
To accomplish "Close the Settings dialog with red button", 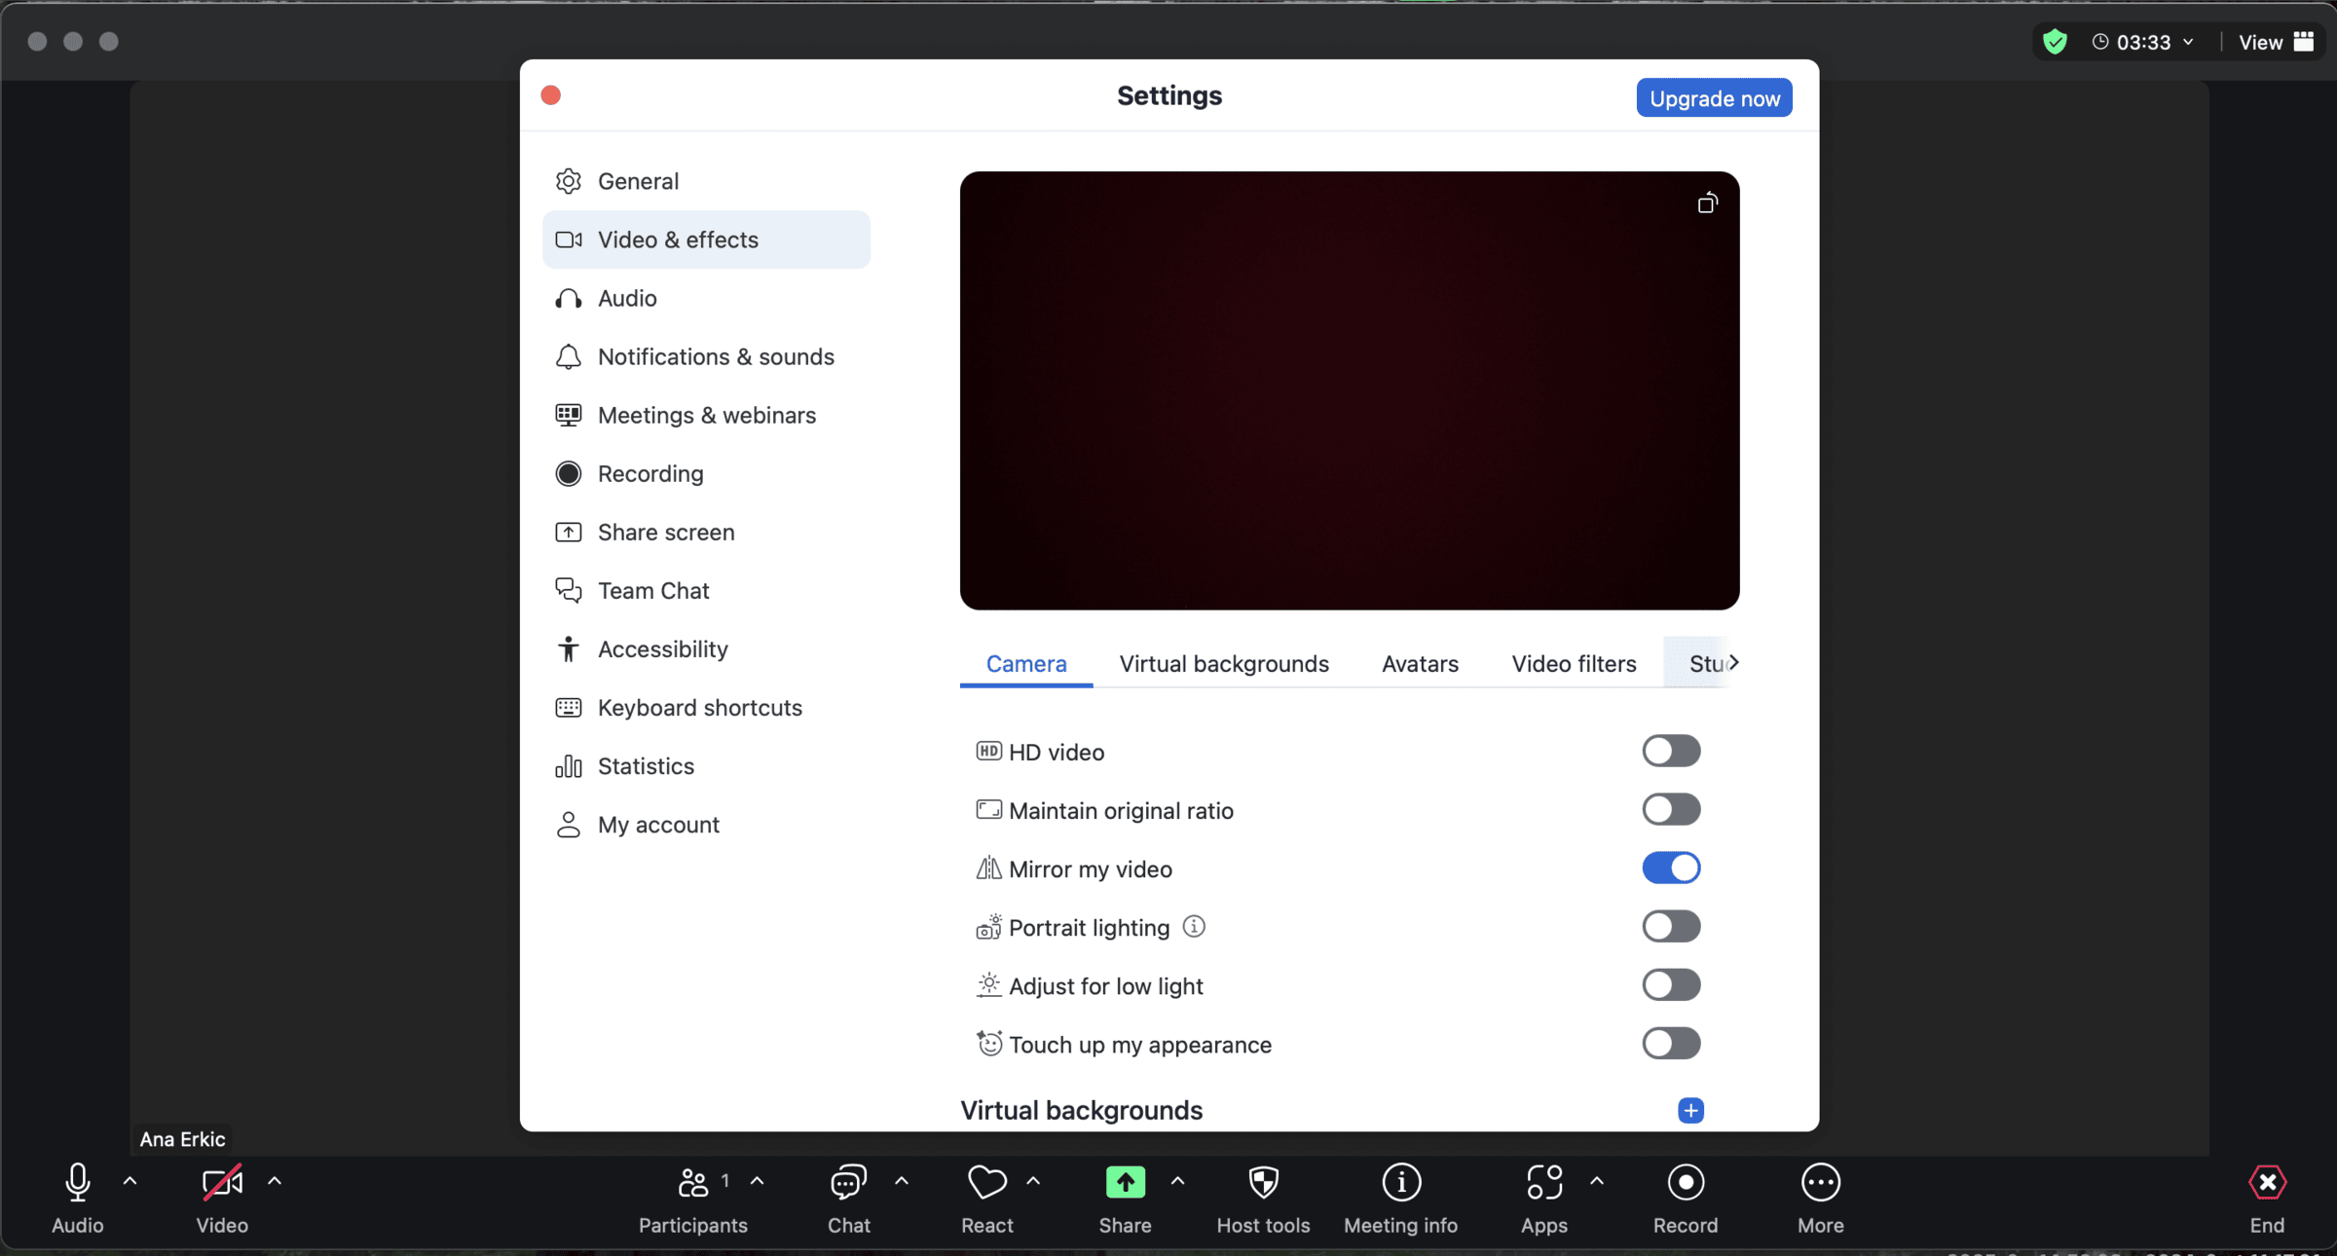I will point(550,94).
